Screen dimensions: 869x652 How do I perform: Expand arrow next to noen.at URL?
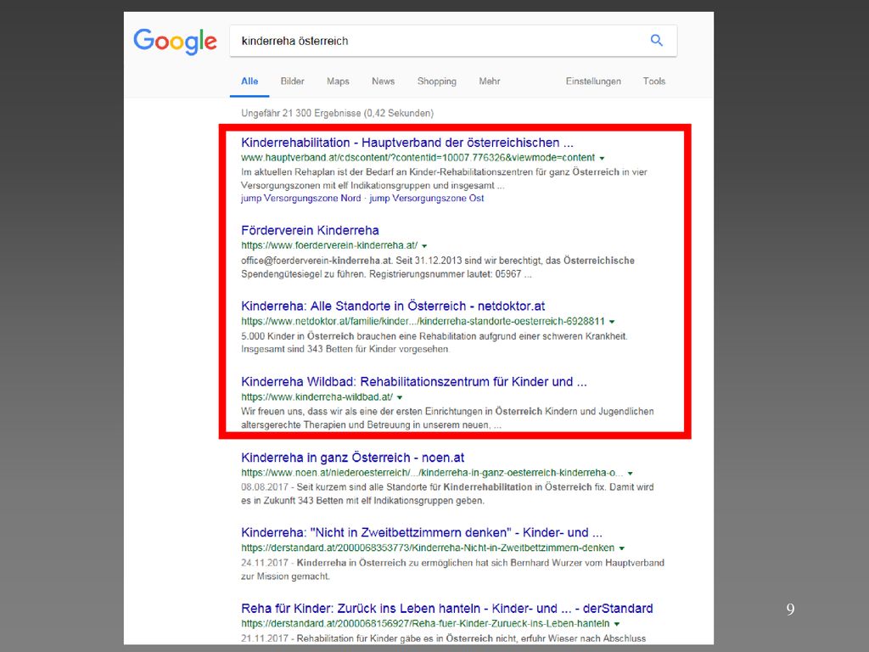[631, 474]
